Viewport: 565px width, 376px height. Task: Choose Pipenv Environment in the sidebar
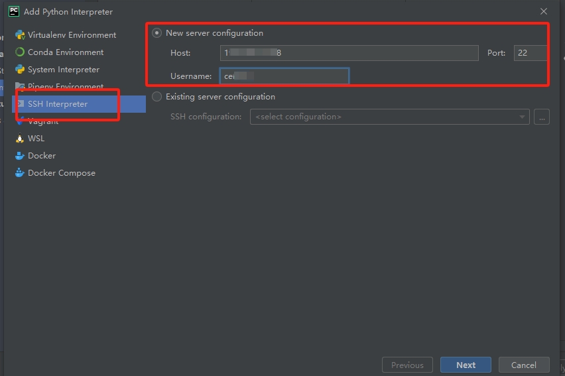[66, 87]
